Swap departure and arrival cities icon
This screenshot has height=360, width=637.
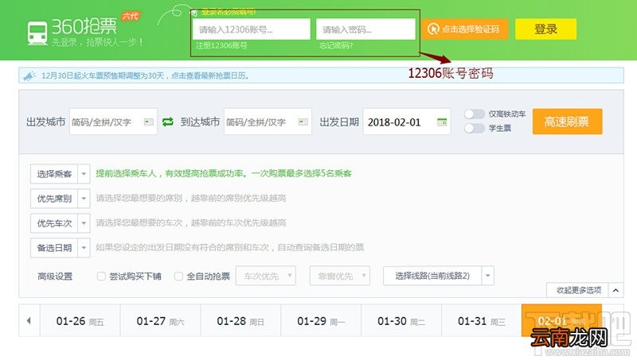[x=168, y=122]
